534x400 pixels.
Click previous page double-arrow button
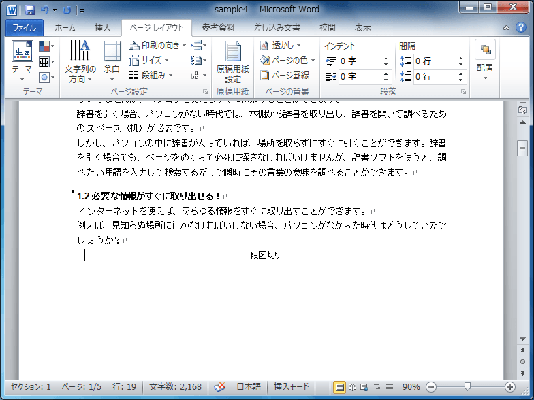pos(522,350)
